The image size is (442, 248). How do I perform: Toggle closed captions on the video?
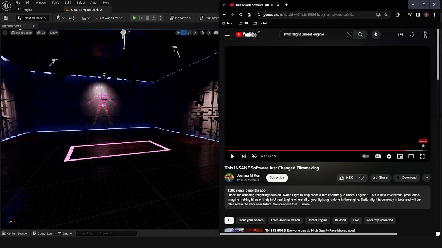(x=378, y=156)
